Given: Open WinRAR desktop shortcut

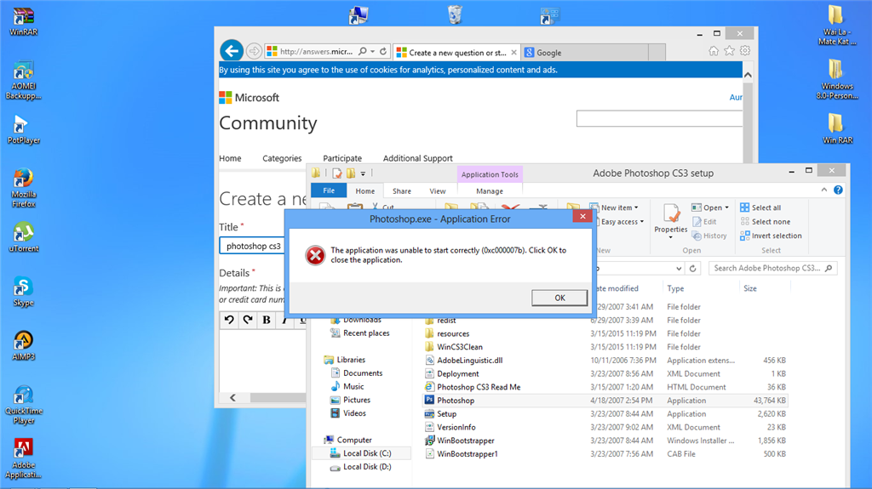Looking at the screenshot, I should 23,22.
